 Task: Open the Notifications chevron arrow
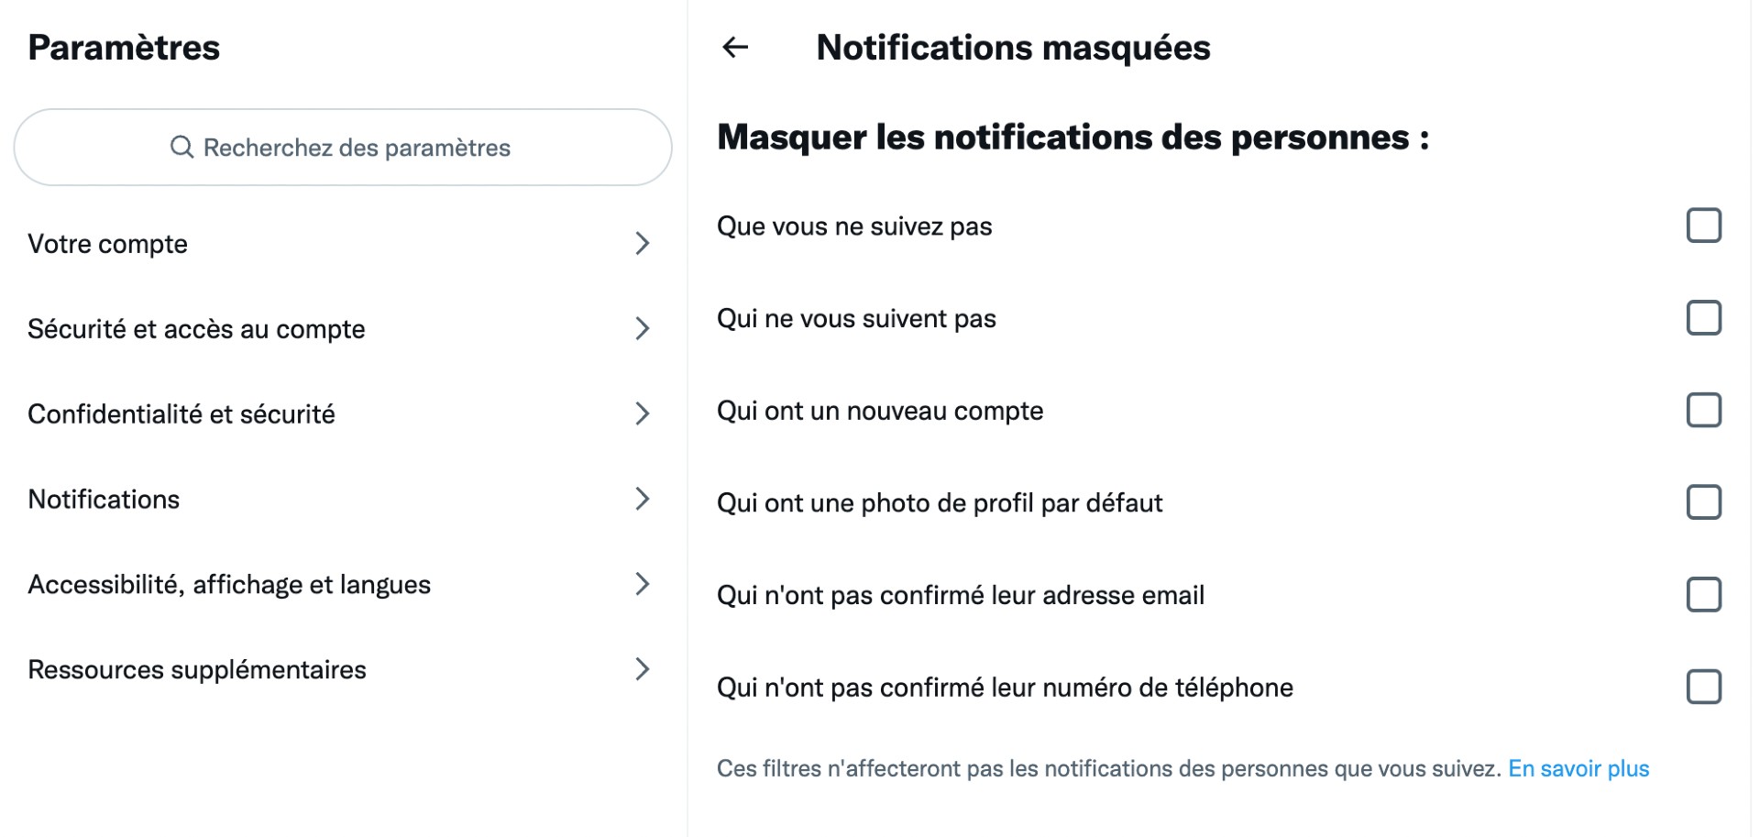pos(643,500)
